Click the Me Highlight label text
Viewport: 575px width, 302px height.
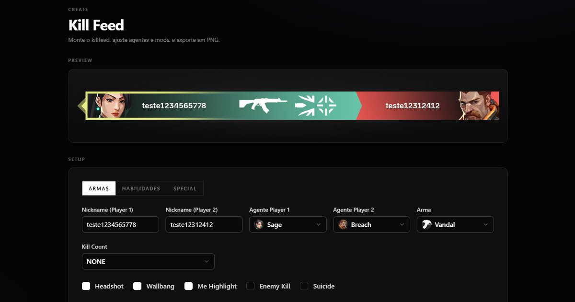pyautogui.click(x=217, y=286)
